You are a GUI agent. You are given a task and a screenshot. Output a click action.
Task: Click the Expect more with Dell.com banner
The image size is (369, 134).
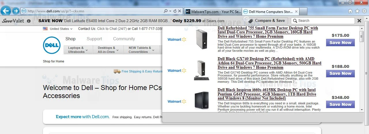click(x=83, y=117)
